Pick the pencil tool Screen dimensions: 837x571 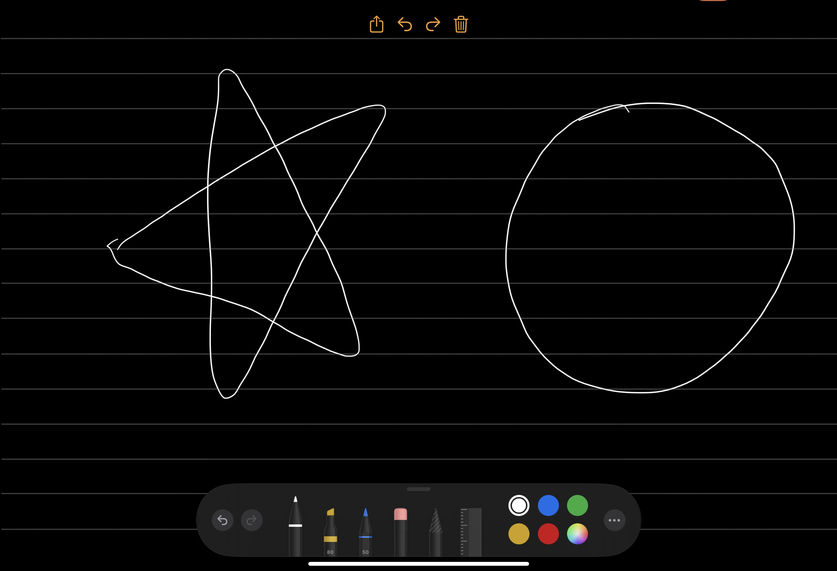tap(365, 528)
